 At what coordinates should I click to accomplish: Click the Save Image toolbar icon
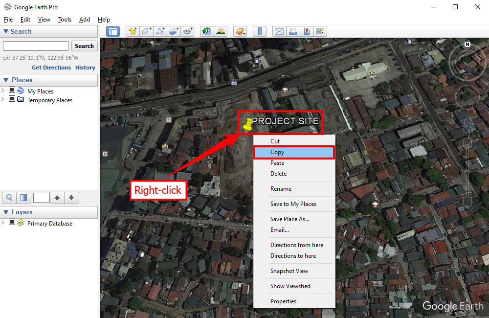click(x=307, y=31)
